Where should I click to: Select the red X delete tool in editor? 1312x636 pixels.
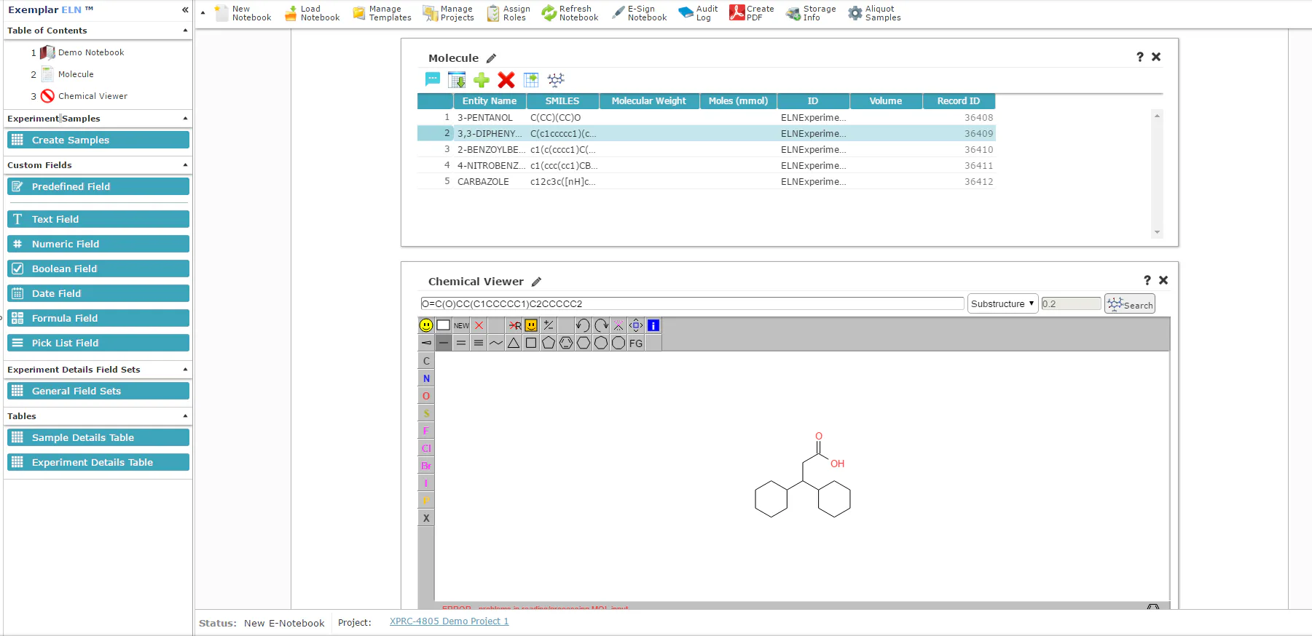coord(479,325)
